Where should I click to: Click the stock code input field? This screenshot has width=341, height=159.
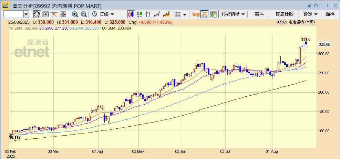click(13, 14)
